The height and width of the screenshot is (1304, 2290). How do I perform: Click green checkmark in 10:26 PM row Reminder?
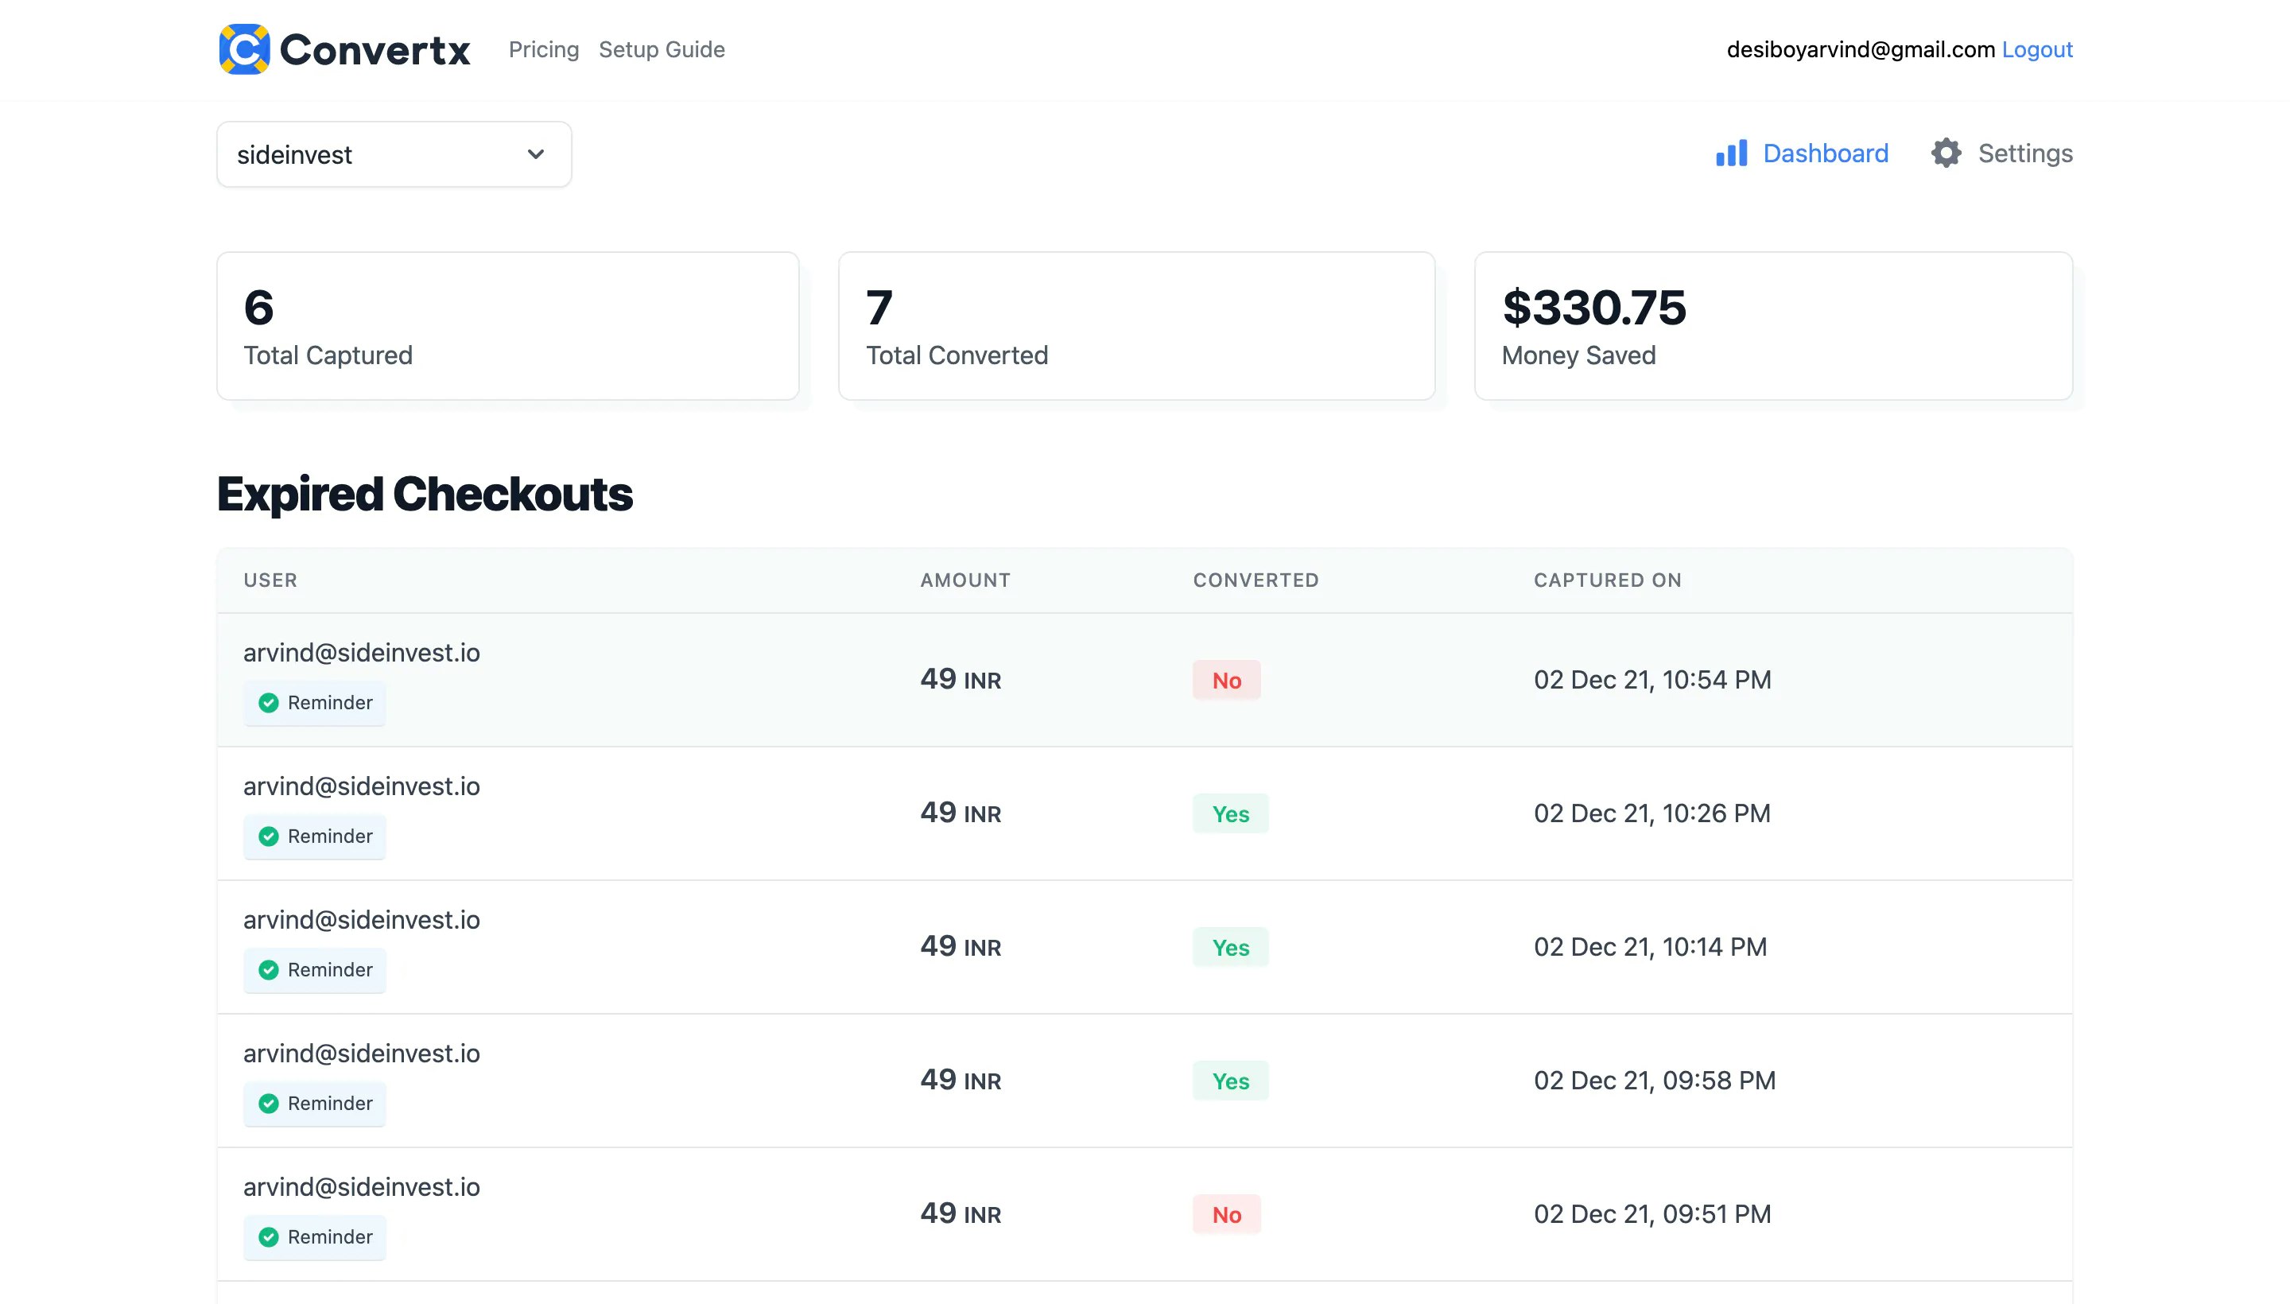coord(268,836)
